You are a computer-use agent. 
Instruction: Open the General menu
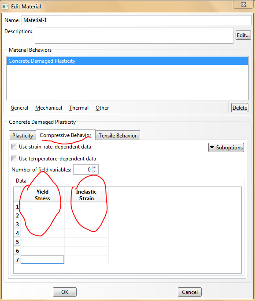pyautogui.click(x=19, y=108)
